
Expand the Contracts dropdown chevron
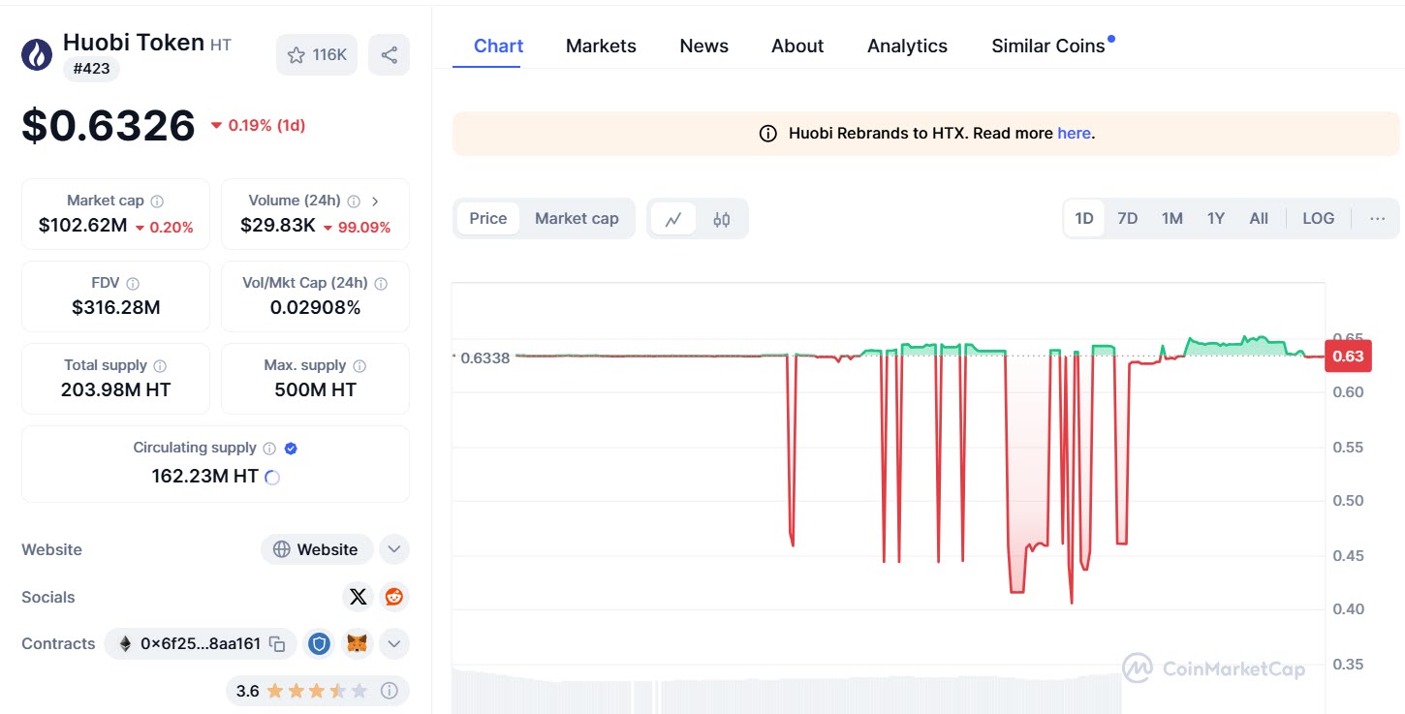pyautogui.click(x=394, y=643)
